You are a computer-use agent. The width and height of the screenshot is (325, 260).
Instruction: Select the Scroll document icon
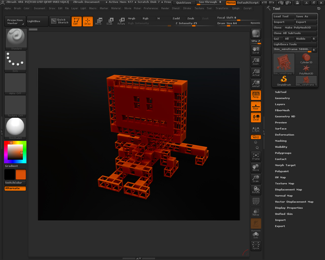click(x=256, y=50)
